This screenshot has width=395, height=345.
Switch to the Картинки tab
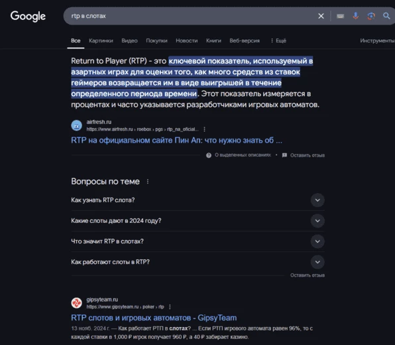click(x=101, y=40)
